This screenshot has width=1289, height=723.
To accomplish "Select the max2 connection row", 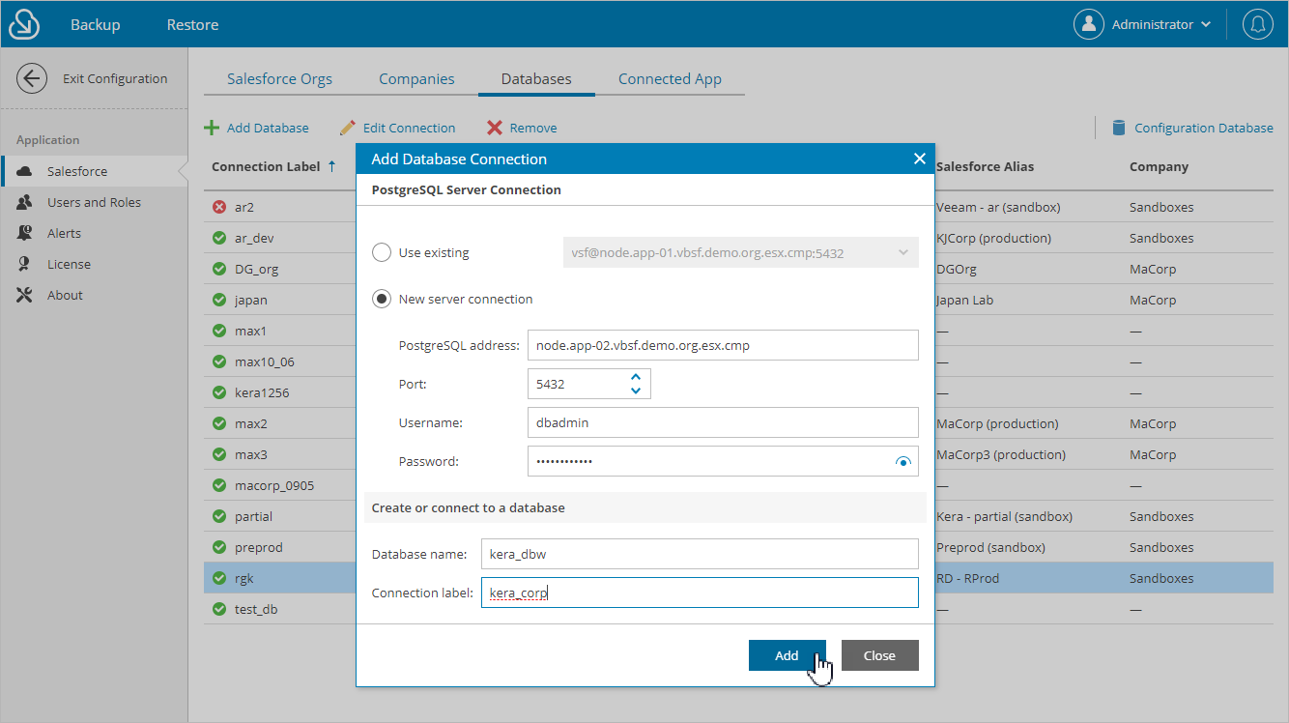I will (x=280, y=423).
